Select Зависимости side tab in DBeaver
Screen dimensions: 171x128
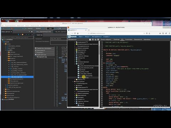[x=45, y=50]
